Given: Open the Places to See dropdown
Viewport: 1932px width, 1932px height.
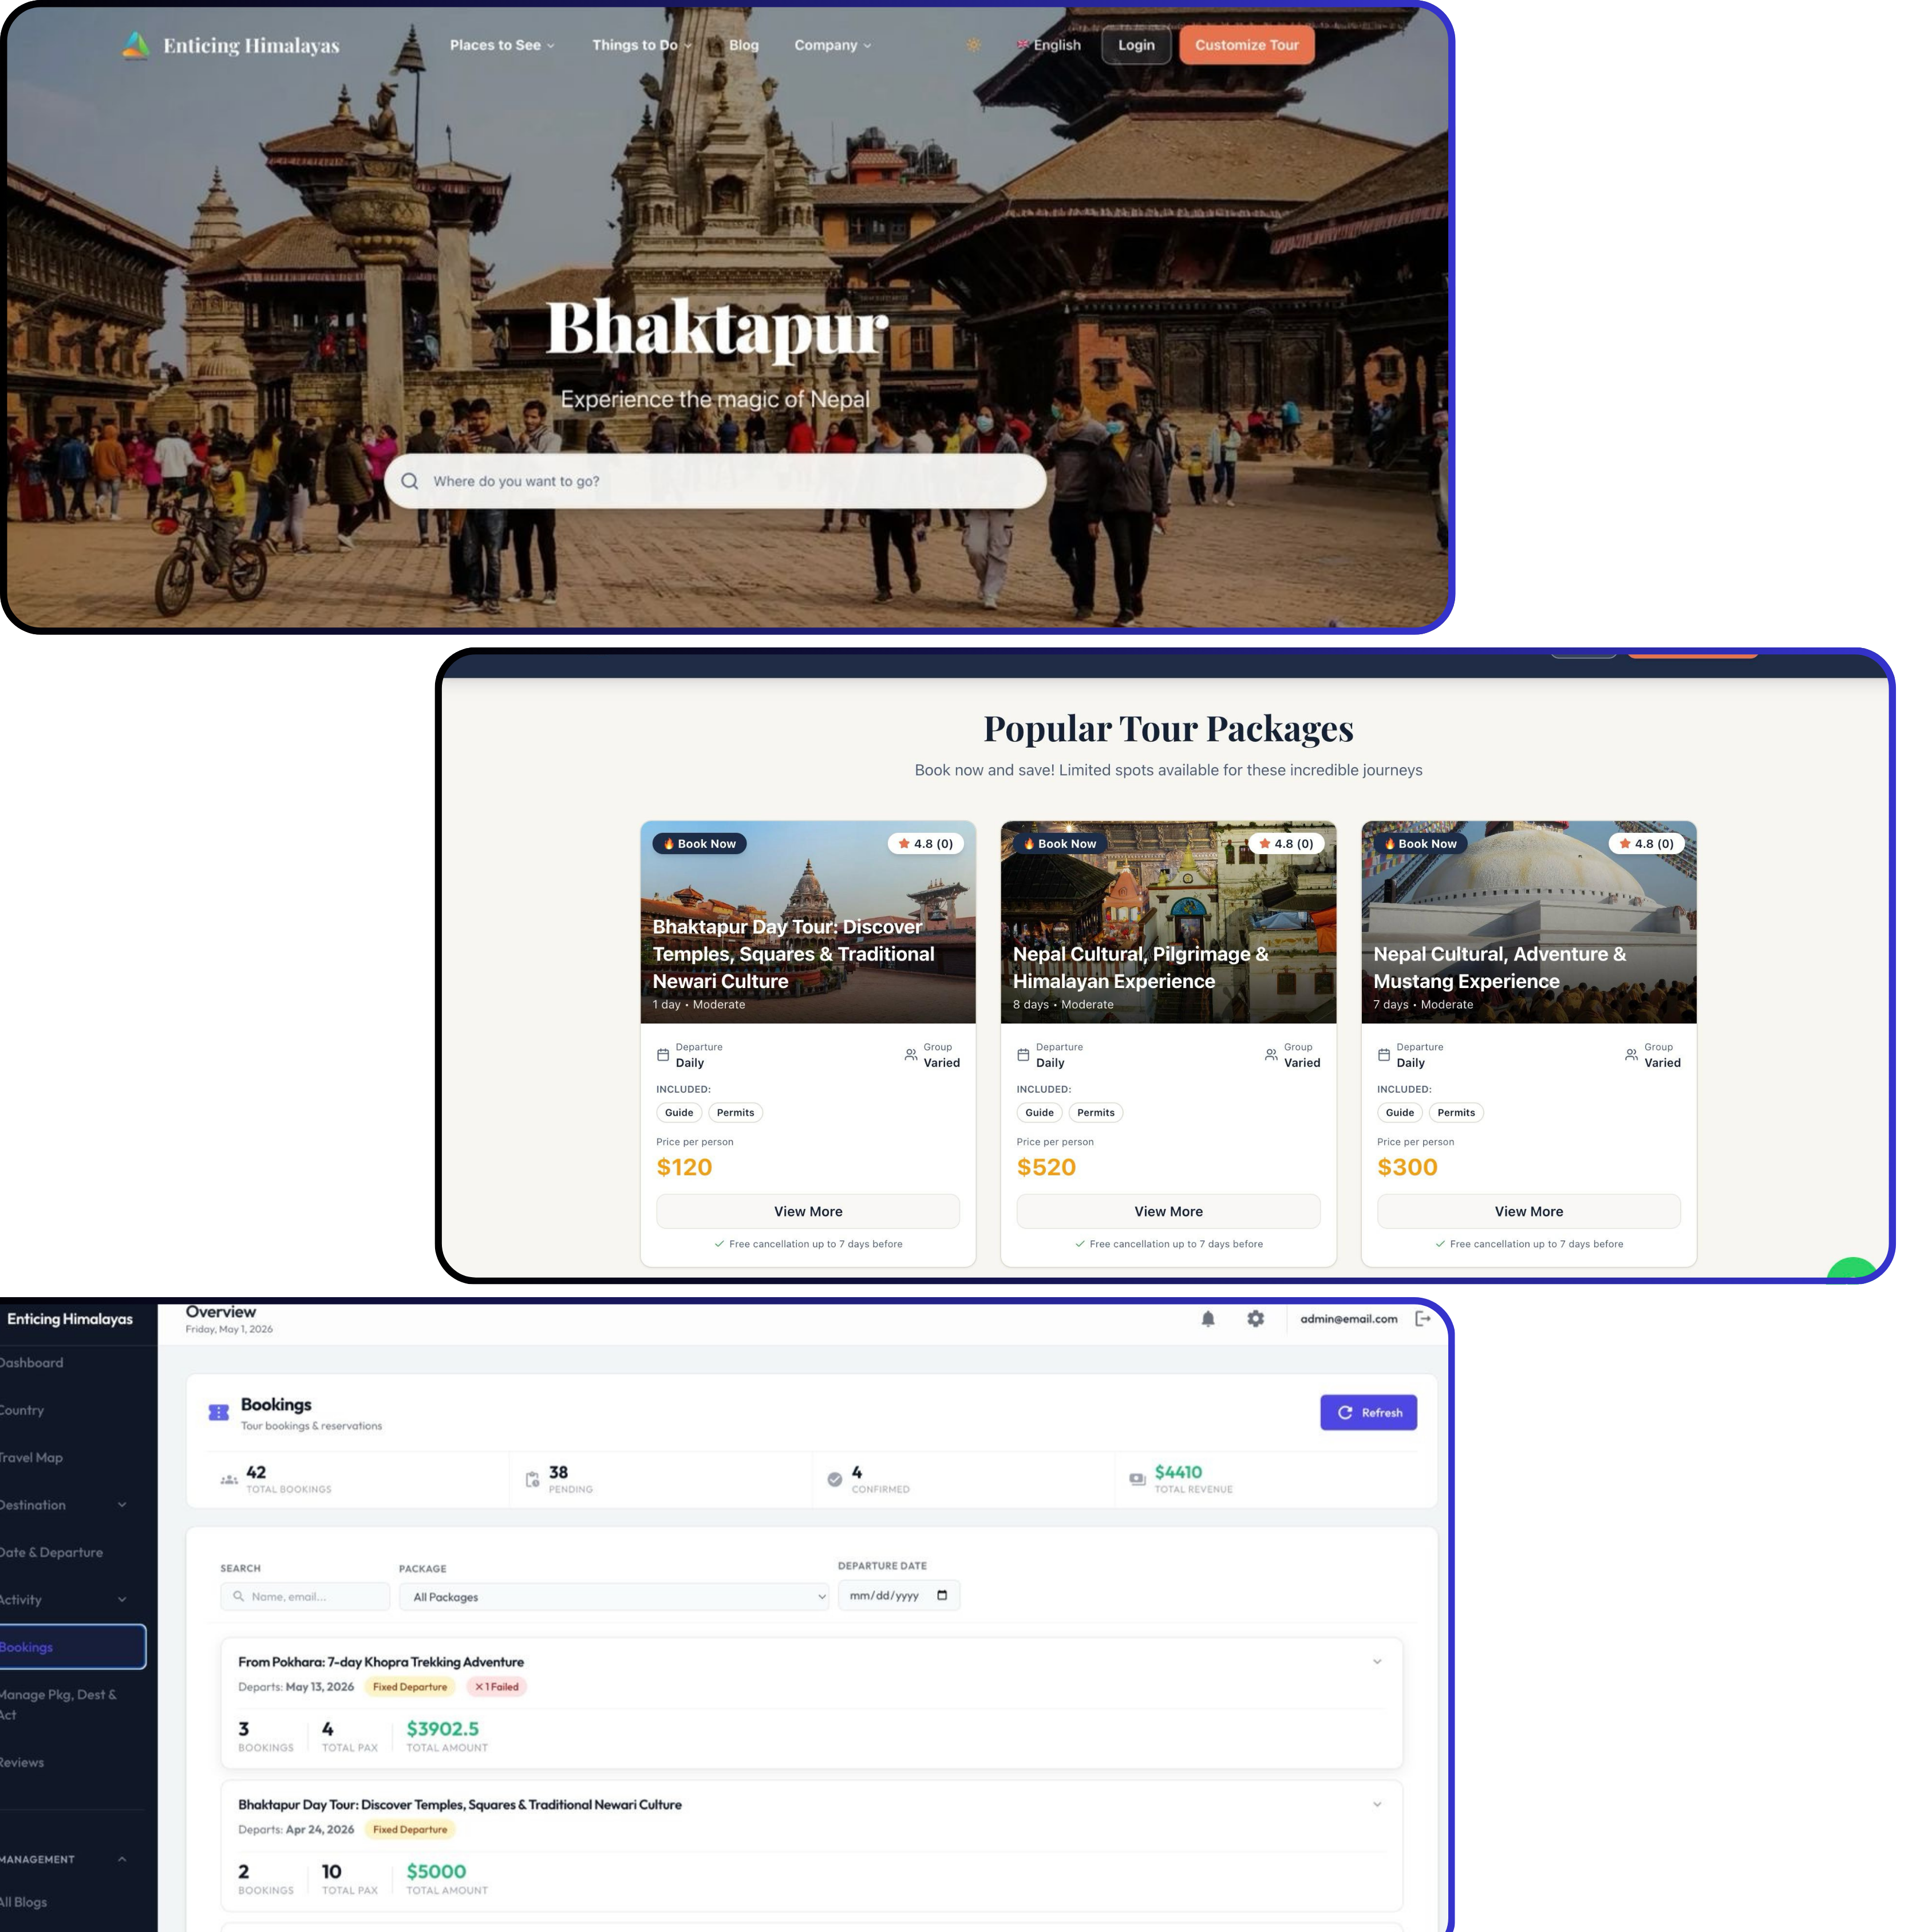Looking at the screenshot, I should coord(502,45).
